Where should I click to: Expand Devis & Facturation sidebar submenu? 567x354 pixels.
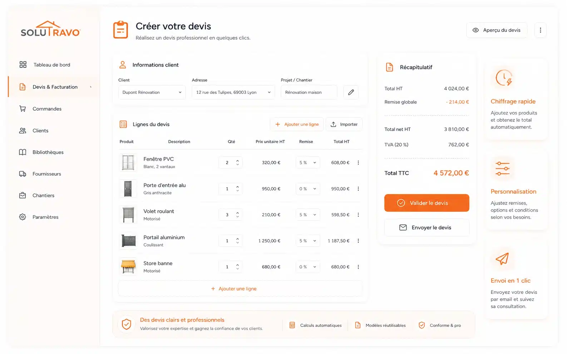click(91, 87)
